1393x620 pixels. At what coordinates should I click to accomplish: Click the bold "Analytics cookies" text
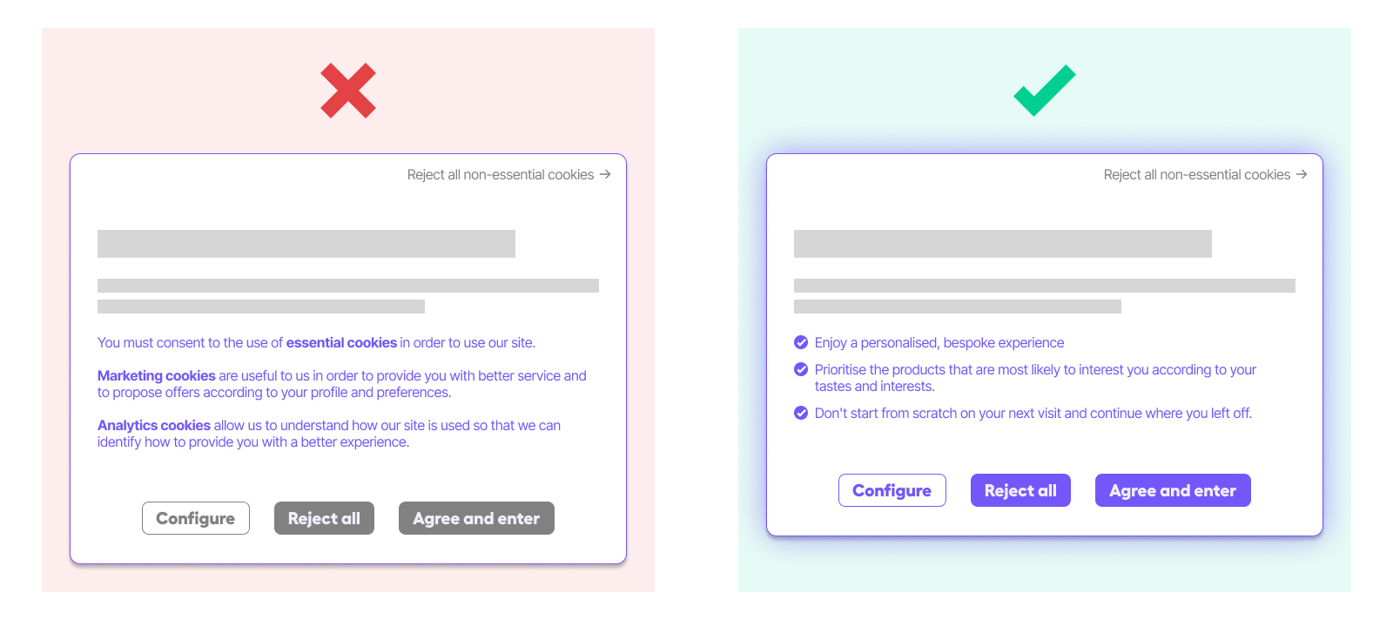click(154, 426)
